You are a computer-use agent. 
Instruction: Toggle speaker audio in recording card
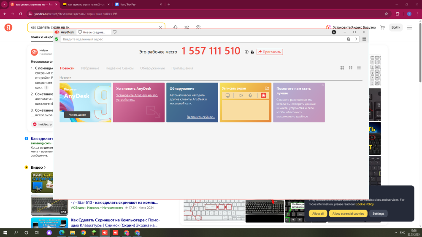241,96
